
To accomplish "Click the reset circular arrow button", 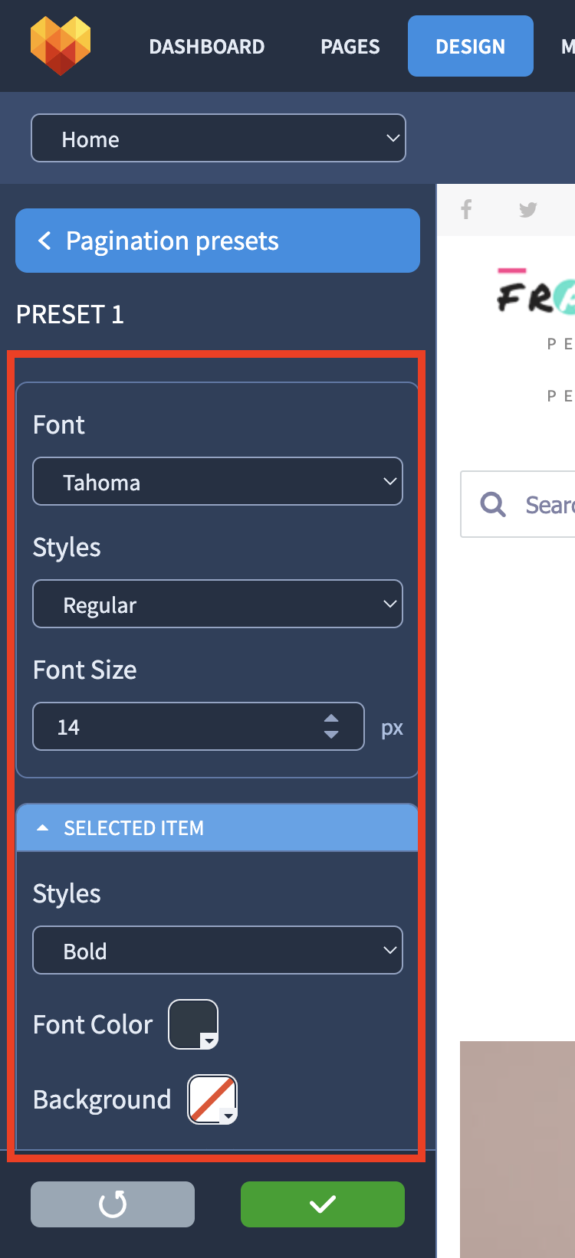I will pyautogui.click(x=113, y=1204).
